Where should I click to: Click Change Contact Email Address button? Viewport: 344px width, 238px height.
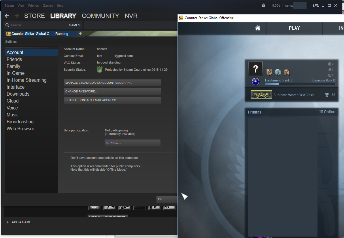pyautogui.click(x=112, y=100)
